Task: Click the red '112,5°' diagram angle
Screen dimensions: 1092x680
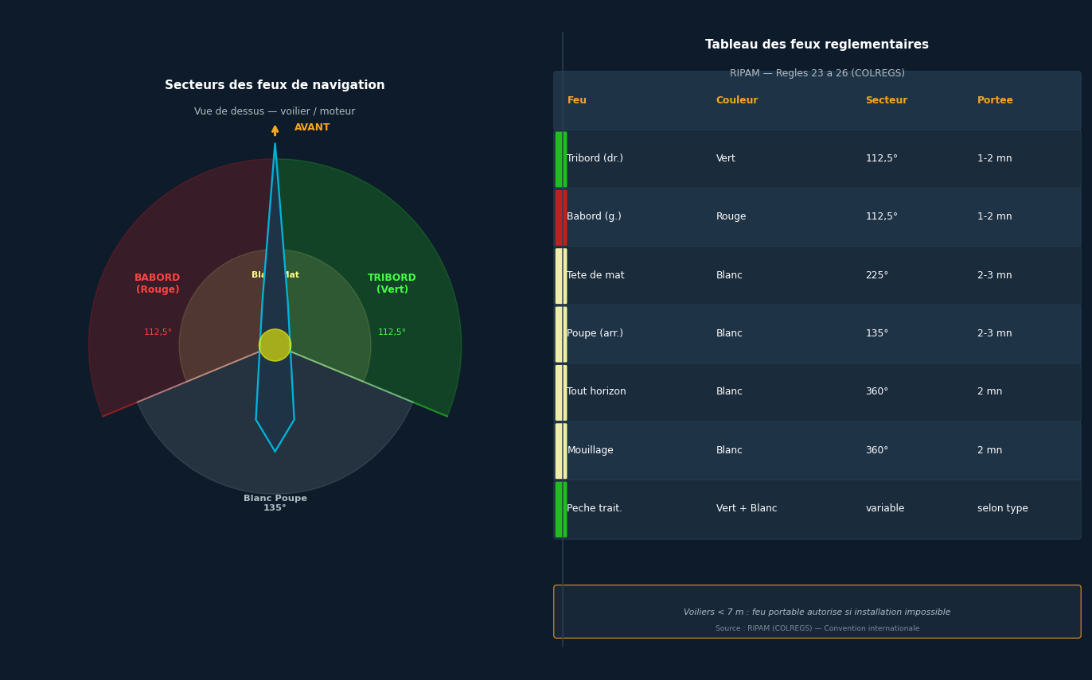Action: point(158,332)
